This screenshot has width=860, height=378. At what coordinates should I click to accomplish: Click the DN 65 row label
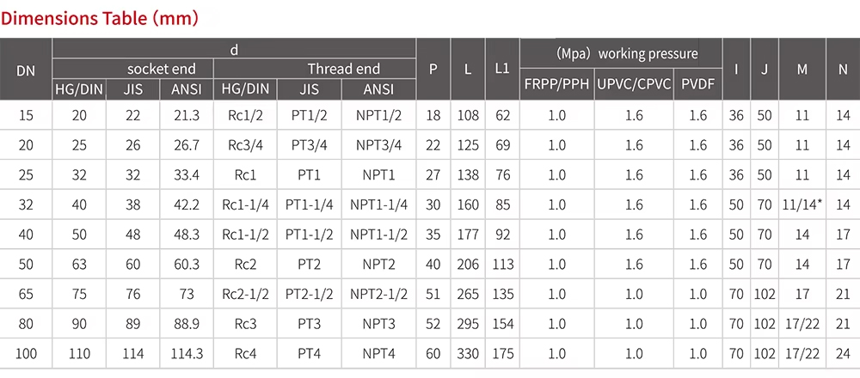pos(26,294)
